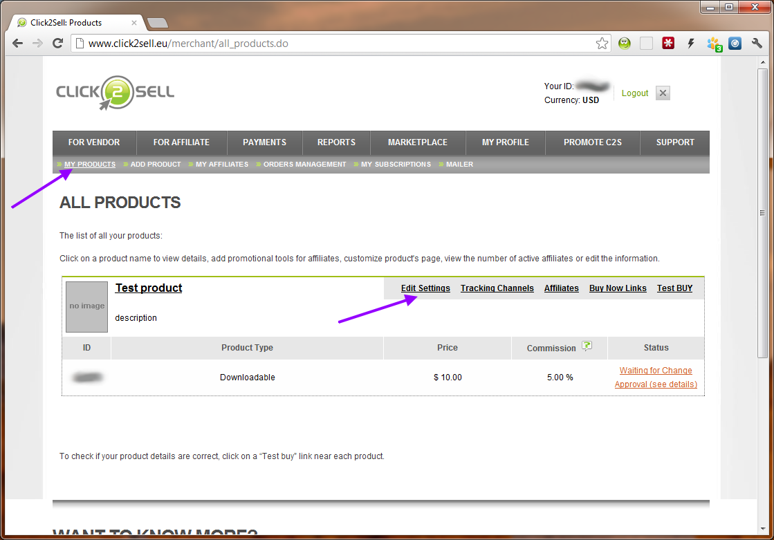774x540 pixels.
Task: Open a new browser tab
Action: 158,23
